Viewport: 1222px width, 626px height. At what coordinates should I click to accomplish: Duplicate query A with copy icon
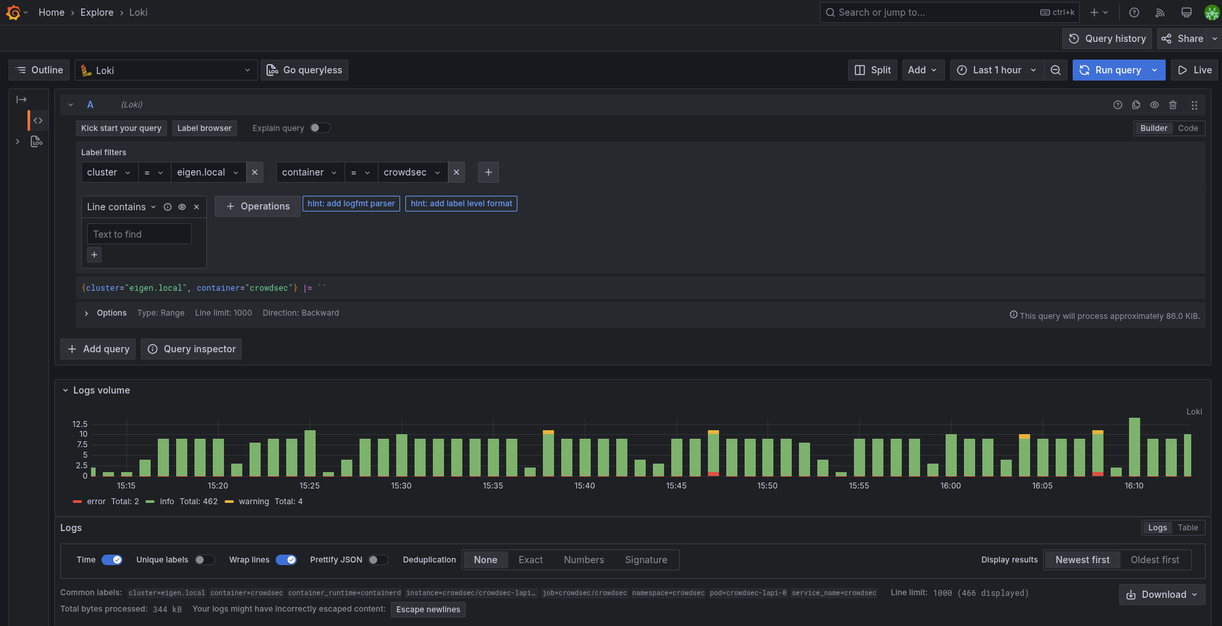point(1136,105)
